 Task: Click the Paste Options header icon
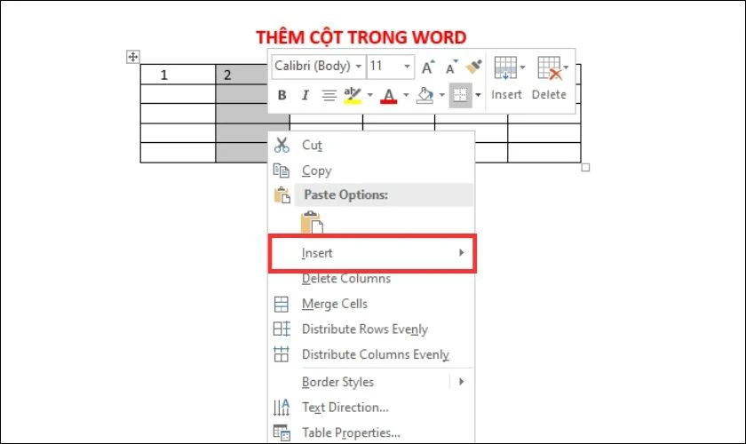(x=282, y=195)
